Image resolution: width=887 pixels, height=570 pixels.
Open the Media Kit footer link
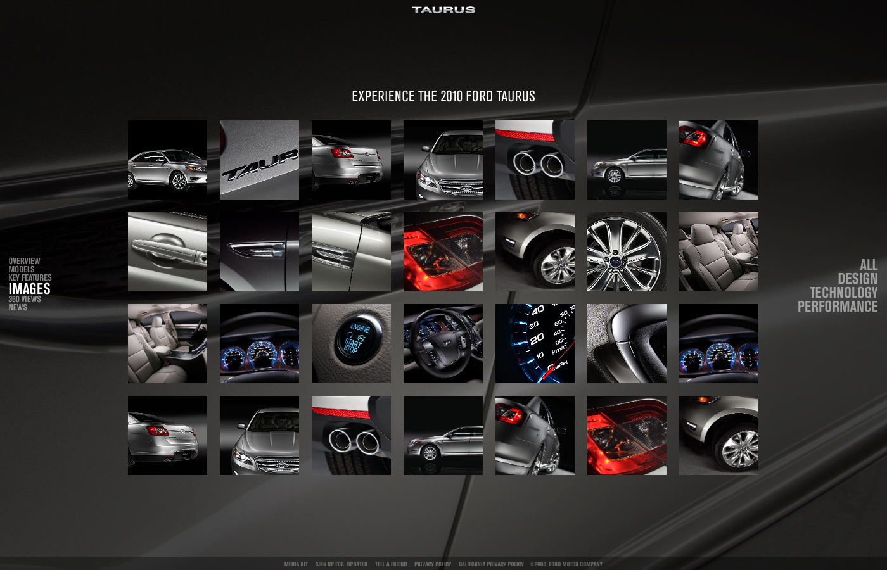296,564
